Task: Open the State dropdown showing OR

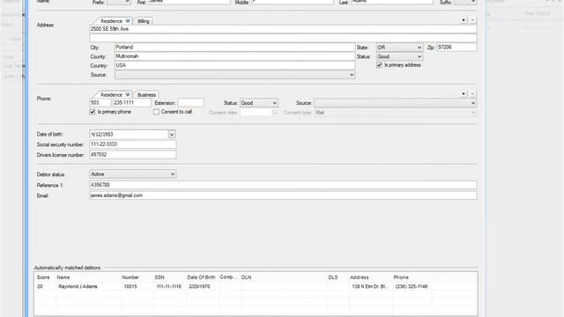Action: click(x=399, y=48)
